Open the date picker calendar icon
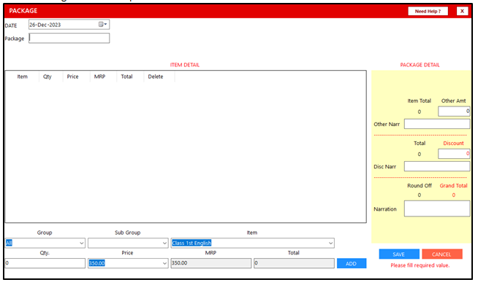Image resolution: width=478 pixels, height=285 pixels. (x=103, y=24)
